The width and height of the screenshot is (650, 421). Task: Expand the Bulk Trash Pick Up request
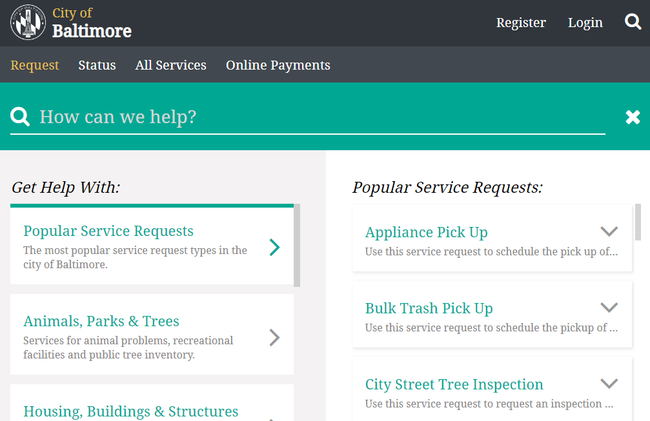click(609, 308)
